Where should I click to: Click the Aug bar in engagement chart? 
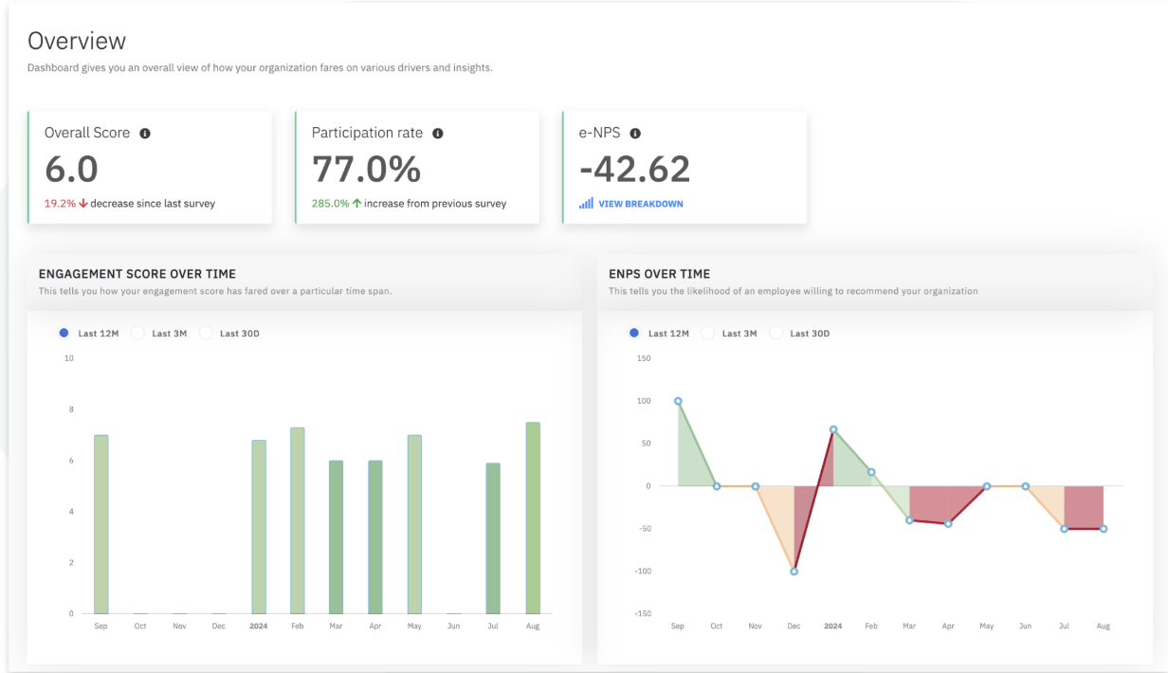(x=533, y=518)
